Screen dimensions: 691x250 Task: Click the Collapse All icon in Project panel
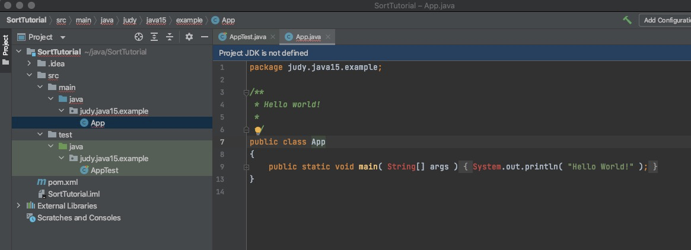tap(170, 37)
